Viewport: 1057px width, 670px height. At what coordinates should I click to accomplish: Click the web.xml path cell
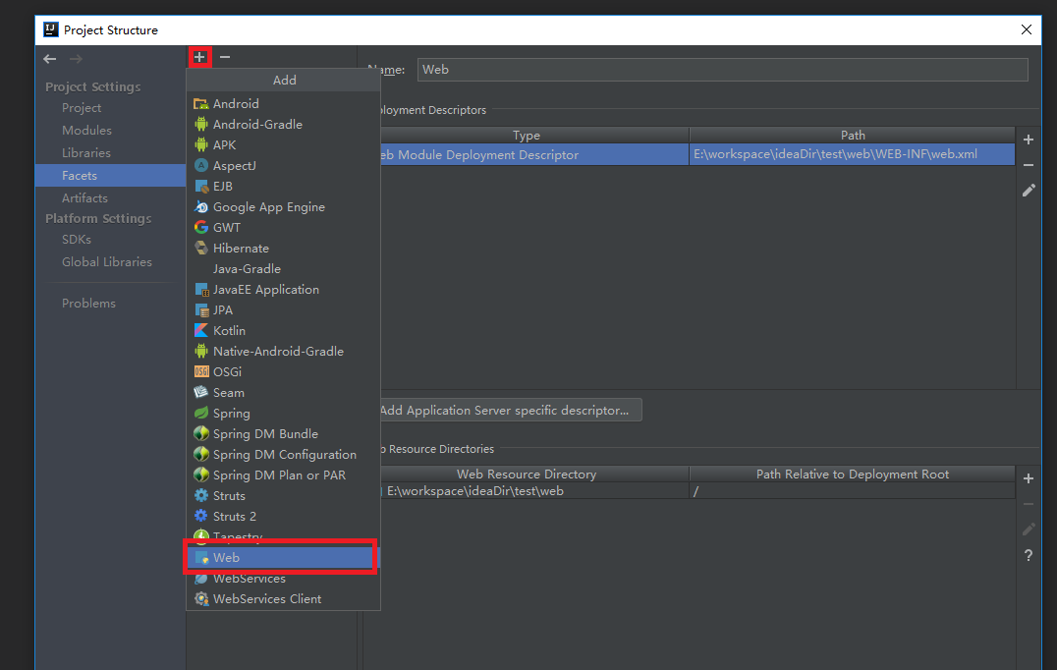(x=852, y=154)
